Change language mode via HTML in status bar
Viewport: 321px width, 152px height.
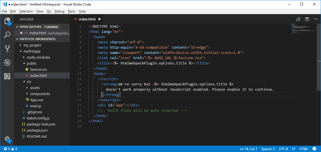(304, 149)
